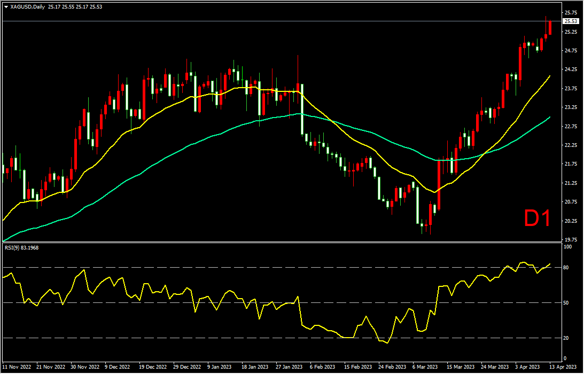Click the RSI scale value 50

[566, 303]
